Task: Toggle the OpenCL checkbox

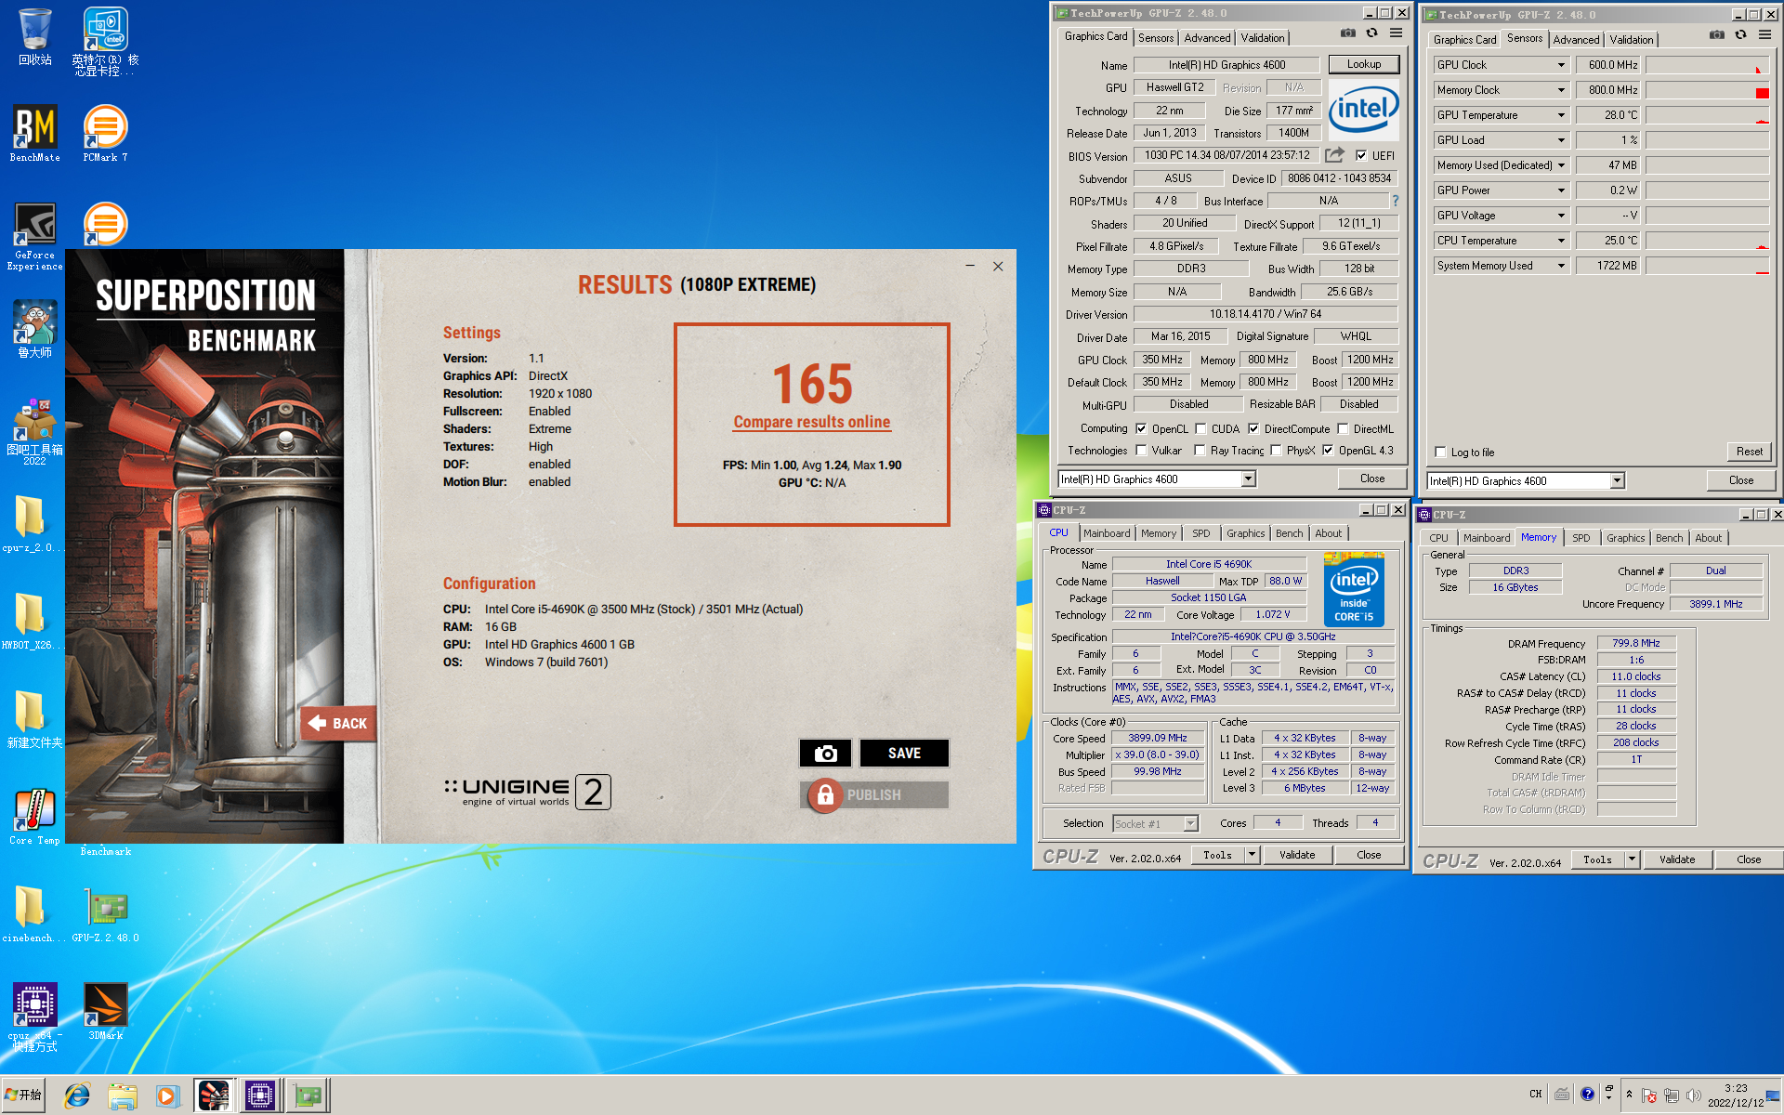Action: [1141, 429]
